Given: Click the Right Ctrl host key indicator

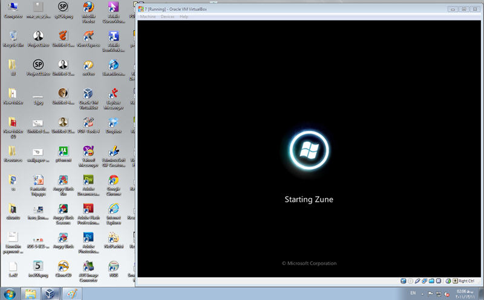Looking at the screenshot, I should [465, 281].
